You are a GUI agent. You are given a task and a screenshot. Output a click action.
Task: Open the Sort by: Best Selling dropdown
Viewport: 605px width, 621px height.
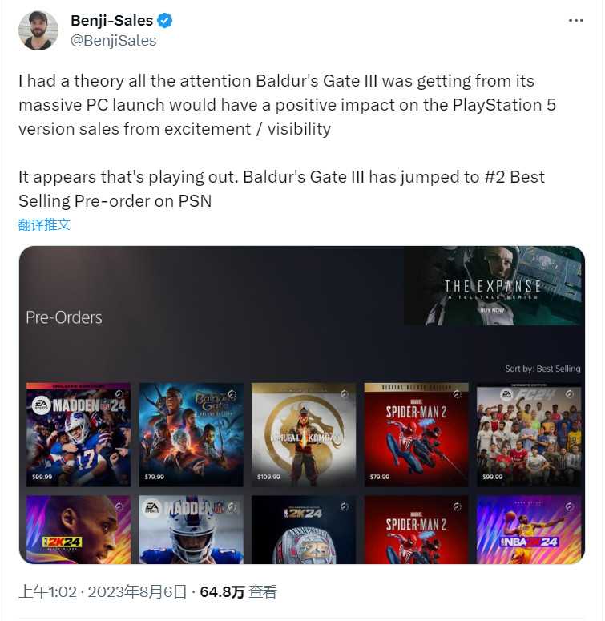[x=542, y=369]
